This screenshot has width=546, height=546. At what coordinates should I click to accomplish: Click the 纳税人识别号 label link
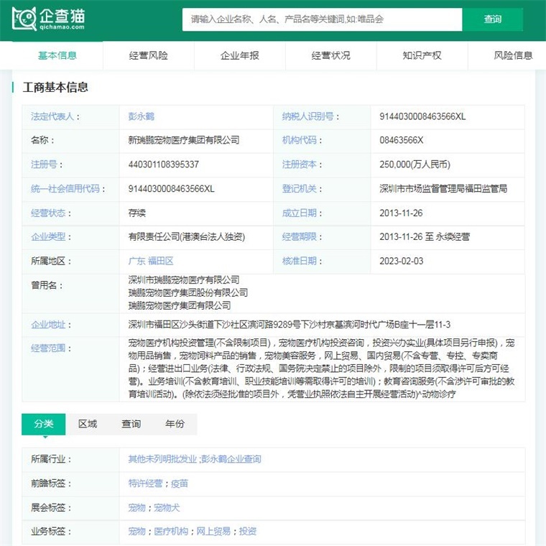click(307, 116)
